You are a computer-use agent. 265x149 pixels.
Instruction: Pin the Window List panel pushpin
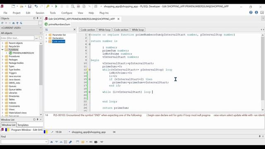click(x=37, y=120)
